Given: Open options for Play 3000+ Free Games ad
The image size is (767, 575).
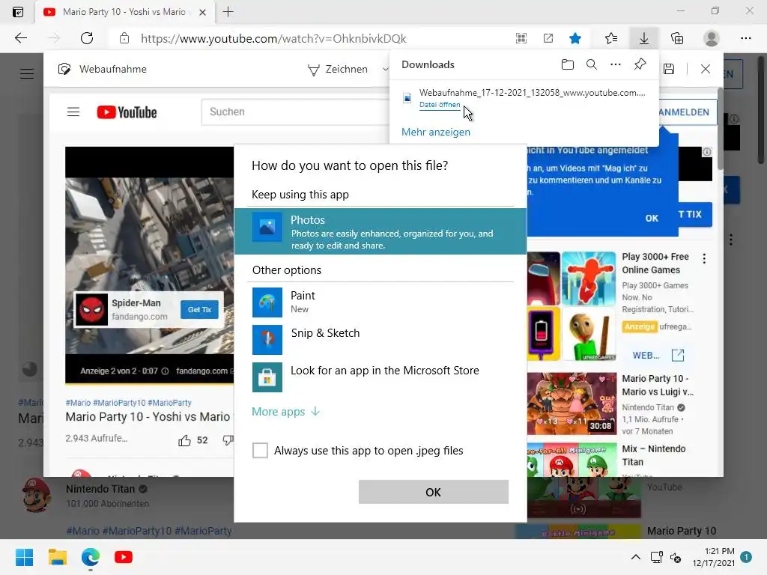Looking at the screenshot, I should pos(704,258).
